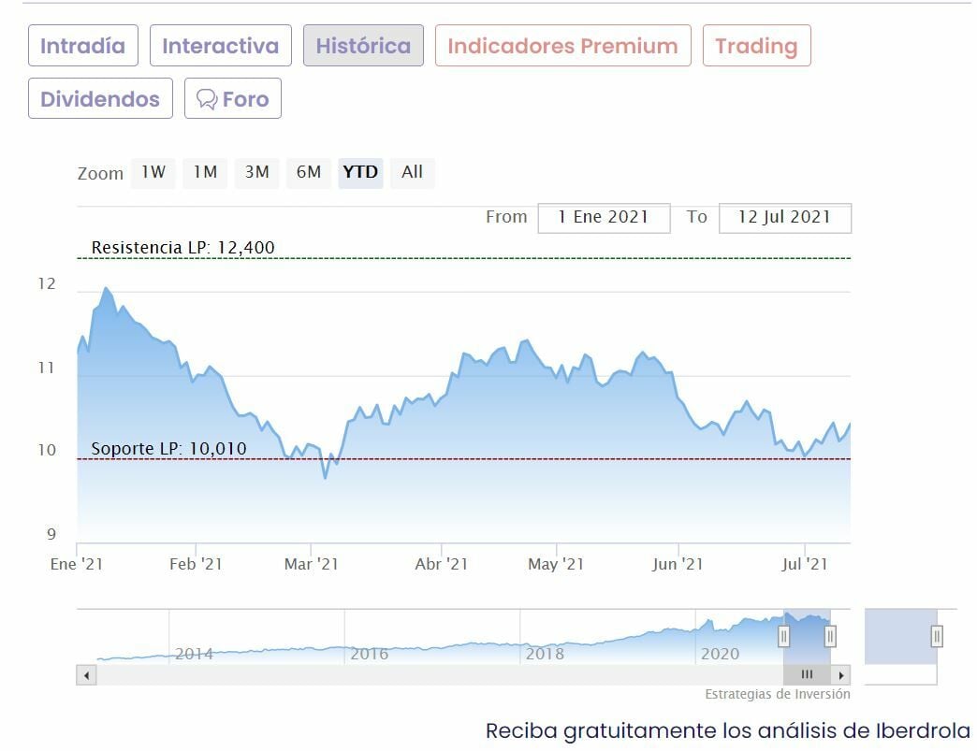Switch to the Intradía tab
This screenshot has height=751, width=977.
tap(83, 46)
